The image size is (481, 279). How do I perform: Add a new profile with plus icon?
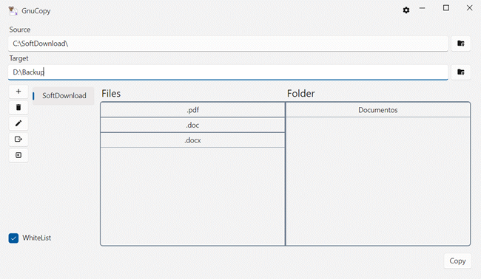click(x=18, y=92)
